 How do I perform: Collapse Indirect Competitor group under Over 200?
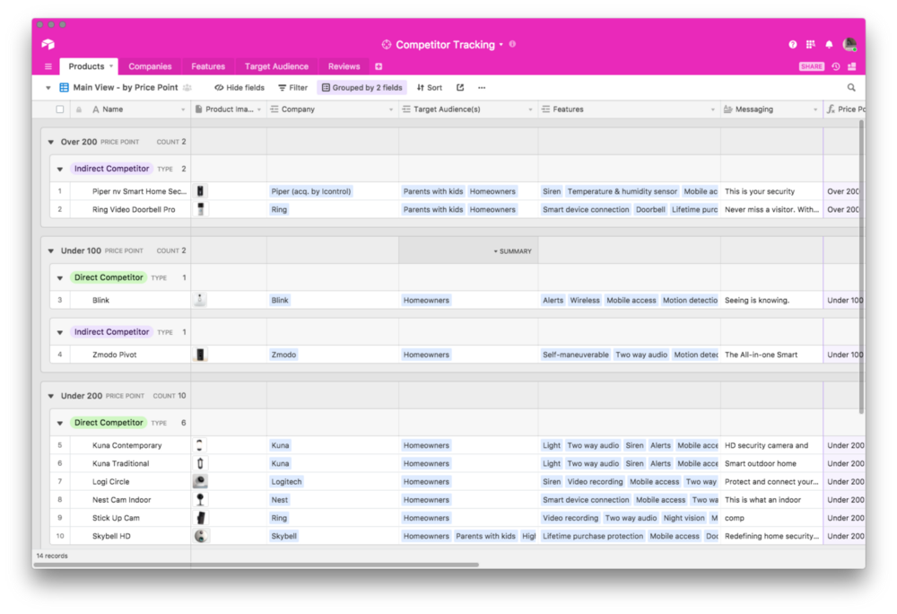[60, 169]
